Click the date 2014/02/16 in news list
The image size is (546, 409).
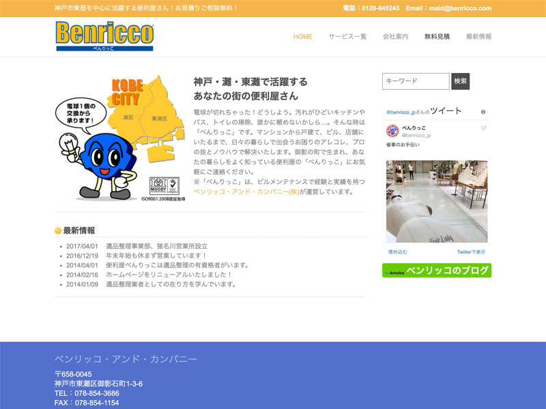click(82, 275)
